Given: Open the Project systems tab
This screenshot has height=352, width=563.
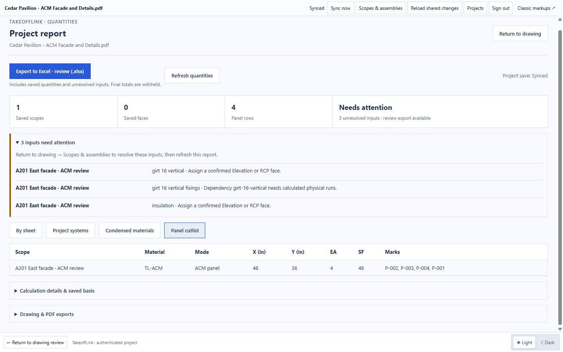Looking at the screenshot, I should (x=70, y=230).
